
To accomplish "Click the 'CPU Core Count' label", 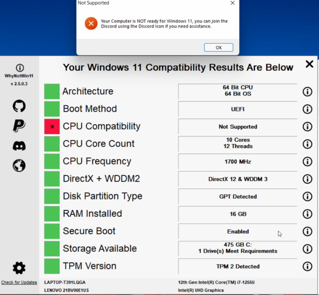I will click(x=99, y=144).
